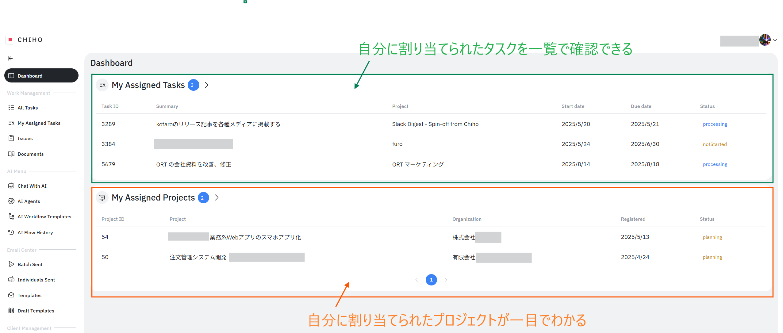Click the AI Agents brain icon

11,201
